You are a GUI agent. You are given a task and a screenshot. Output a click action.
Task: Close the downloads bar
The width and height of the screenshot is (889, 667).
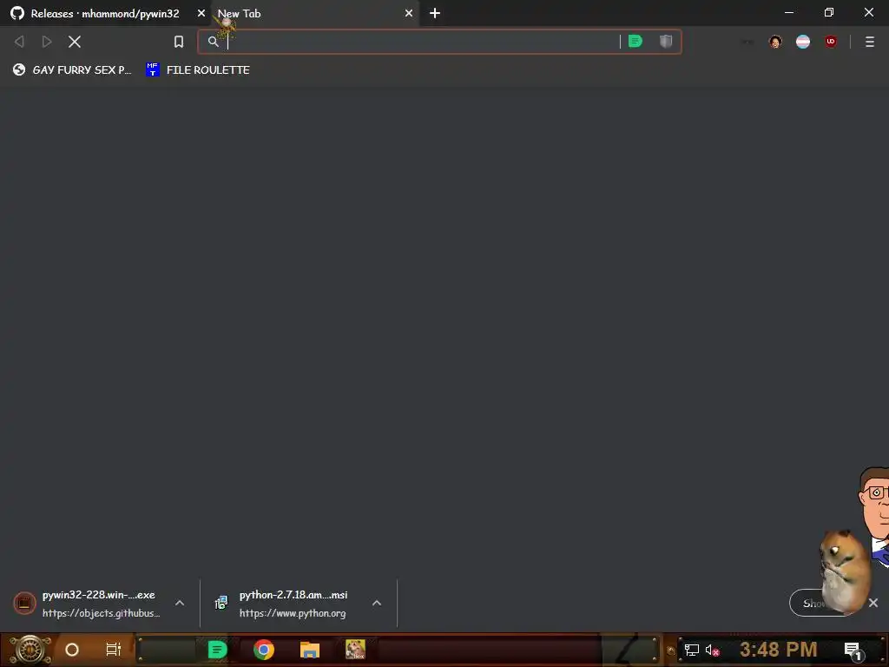click(x=873, y=603)
